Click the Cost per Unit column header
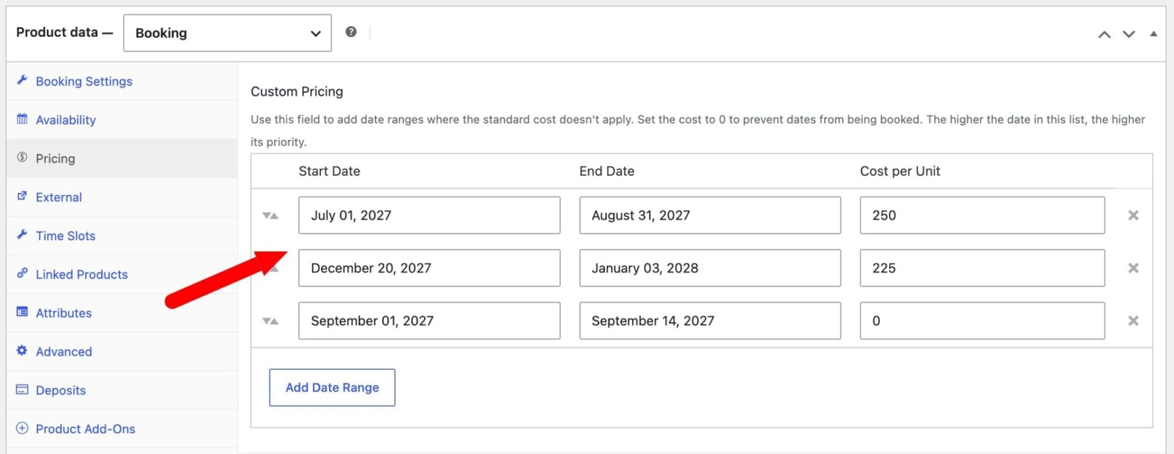This screenshot has width=1174, height=454. tap(900, 171)
